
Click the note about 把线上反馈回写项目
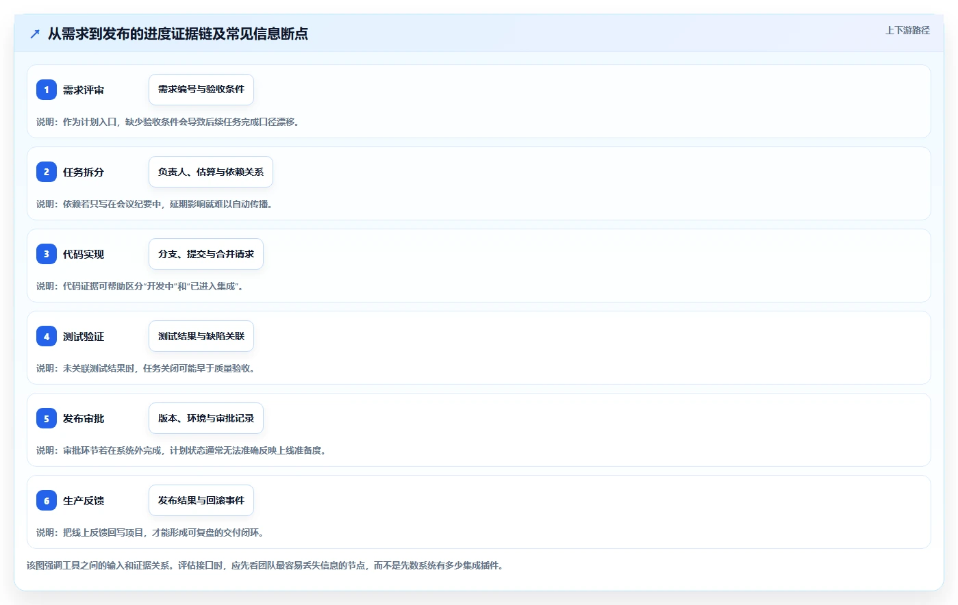[x=151, y=532]
